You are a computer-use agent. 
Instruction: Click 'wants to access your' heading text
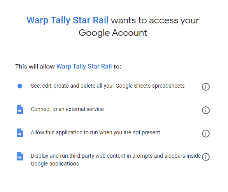pyautogui.click(x=155, y=20)
